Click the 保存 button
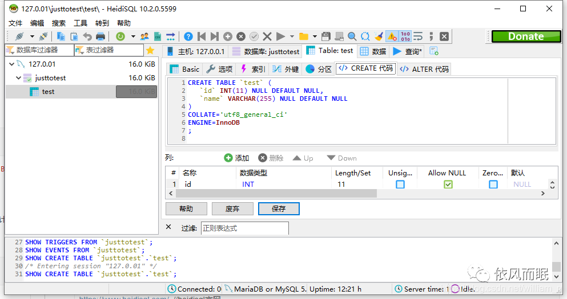Image resolution: width=567 pixels, height=299 pixels. [279, 209]
